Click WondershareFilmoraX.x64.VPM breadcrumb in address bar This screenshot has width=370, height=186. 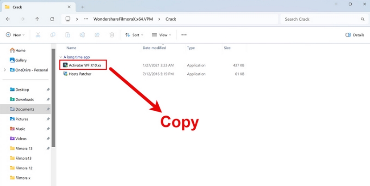pyautogui.click(x=123, y=19)
